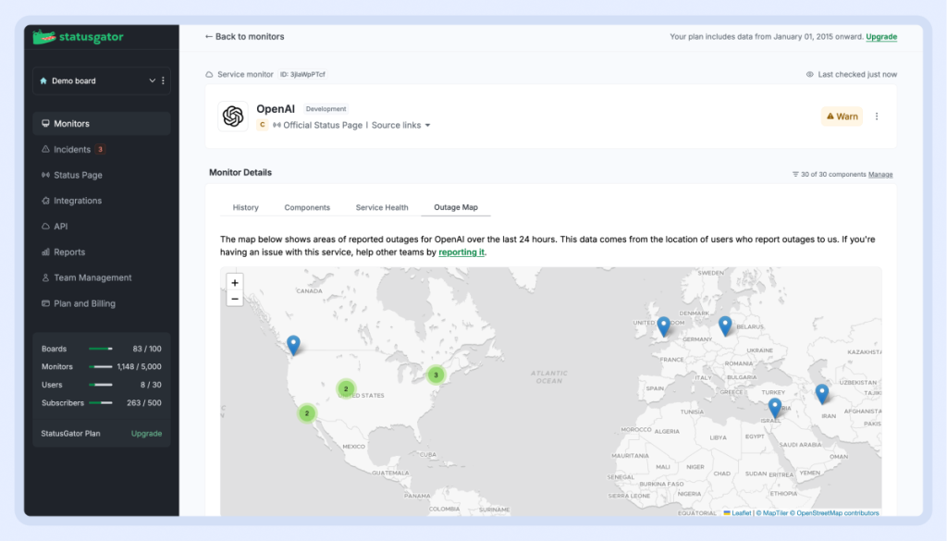Open the Source links dropdown
The height and width of the screenshot is (541, 947).
point(401,125)
